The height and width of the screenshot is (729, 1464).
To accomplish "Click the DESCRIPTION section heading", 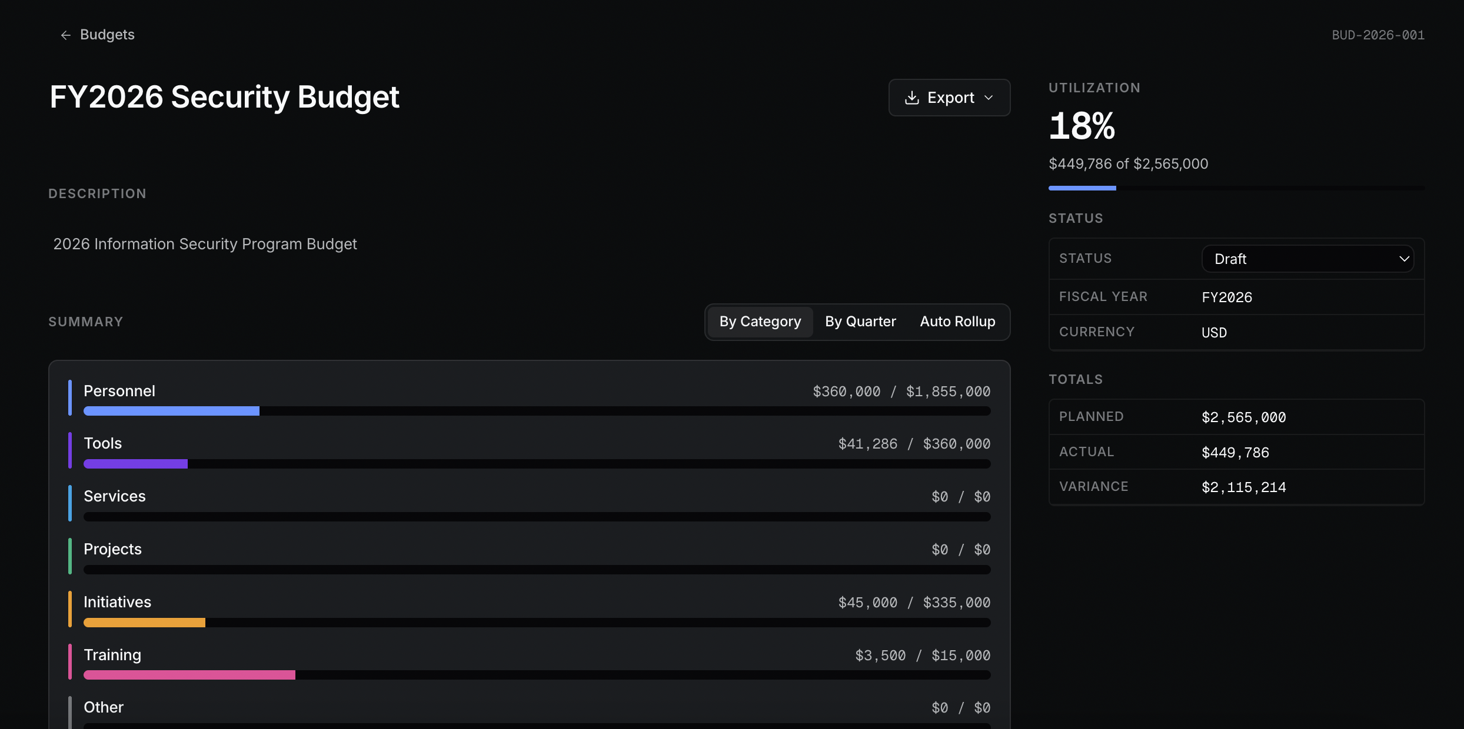I will pos(97,193).
